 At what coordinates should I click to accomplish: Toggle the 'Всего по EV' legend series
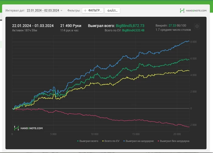click(x=111, y=141)
